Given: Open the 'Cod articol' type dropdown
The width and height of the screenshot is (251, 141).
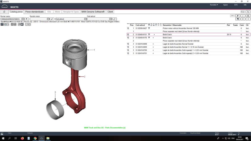Looking at the screenshot, I should tap(85, 19).
